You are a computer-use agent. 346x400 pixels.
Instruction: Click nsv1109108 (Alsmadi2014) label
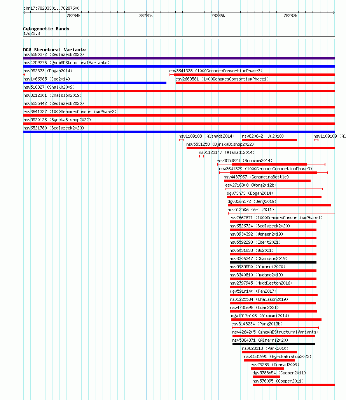click(x=206, y=136)
